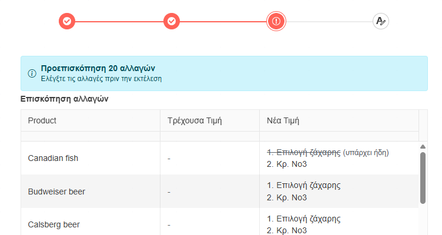Select the Canadian fish product row

point(53,158)
